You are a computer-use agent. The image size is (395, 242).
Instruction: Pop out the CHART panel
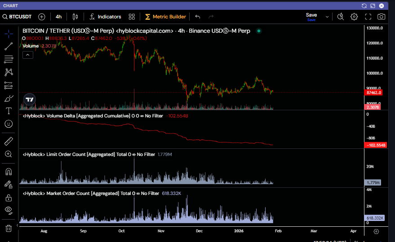[x=373, y=6]
